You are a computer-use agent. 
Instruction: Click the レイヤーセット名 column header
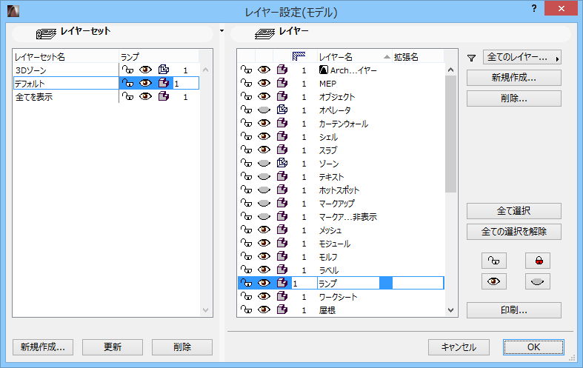click(x=66, y=56)
